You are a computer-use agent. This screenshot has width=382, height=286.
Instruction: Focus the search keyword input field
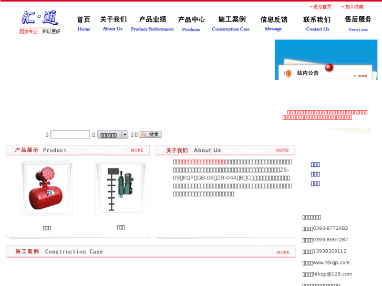coord(70,134)
